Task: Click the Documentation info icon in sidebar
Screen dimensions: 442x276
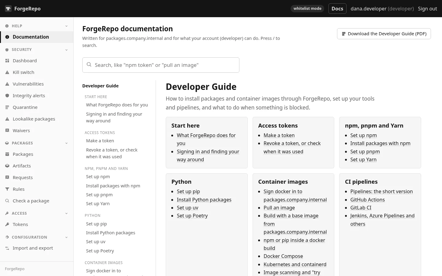Action: click(x=7, y=37)
